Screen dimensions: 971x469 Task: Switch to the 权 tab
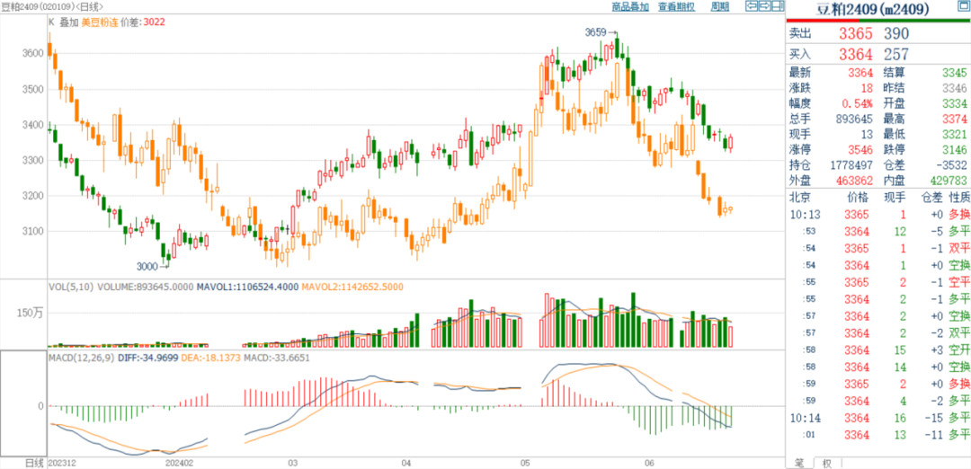click(827, 462)
